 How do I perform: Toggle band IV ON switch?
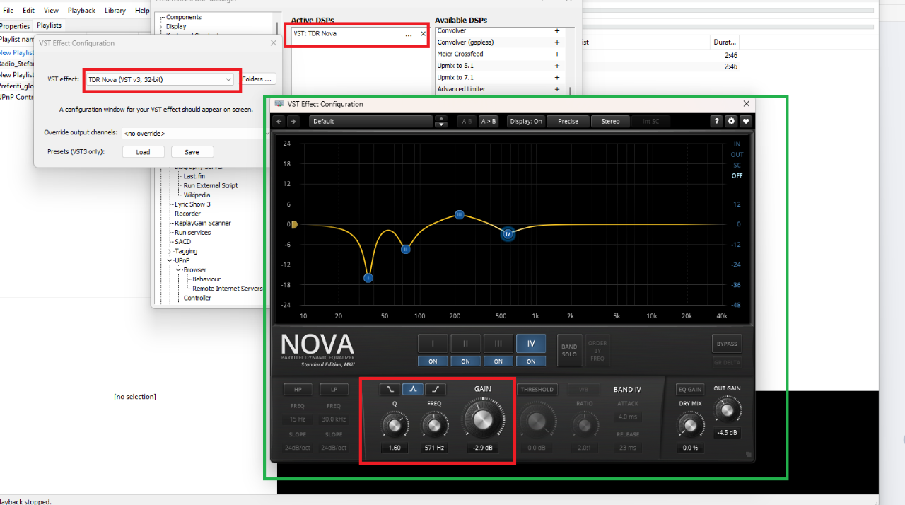531,361
